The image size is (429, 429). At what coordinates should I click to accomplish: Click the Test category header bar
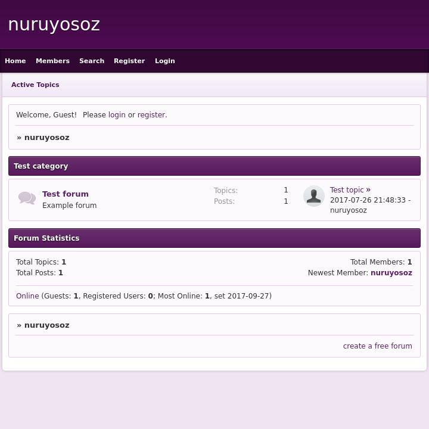pyautogui.click(x=214, y=166)
